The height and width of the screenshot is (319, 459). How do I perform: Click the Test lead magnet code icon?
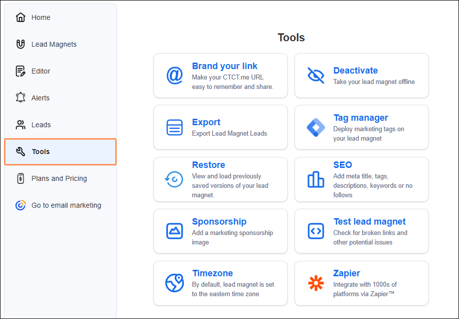[315, 231]
